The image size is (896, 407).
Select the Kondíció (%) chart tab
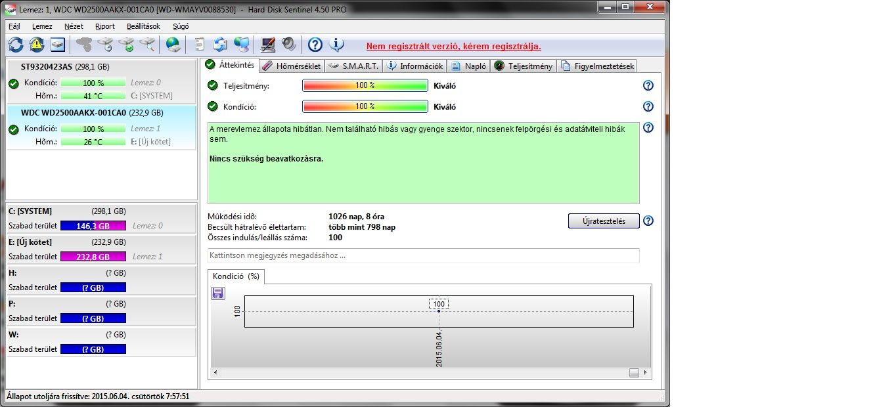(x=236, y=276)
